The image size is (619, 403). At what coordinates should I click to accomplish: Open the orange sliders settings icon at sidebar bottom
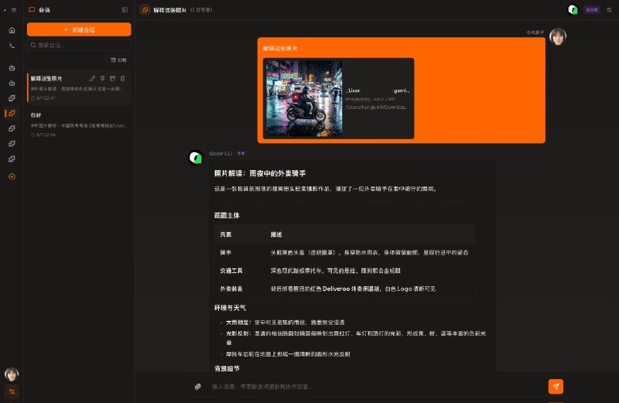(12, 391)
